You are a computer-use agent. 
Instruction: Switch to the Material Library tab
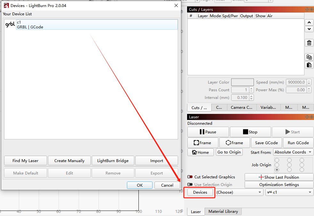pos(223,212)
